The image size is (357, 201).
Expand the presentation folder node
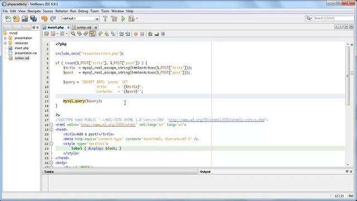pos(5,38)
